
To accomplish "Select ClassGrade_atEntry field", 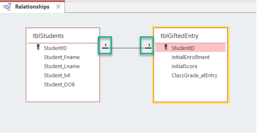I will tap(195, 76).
